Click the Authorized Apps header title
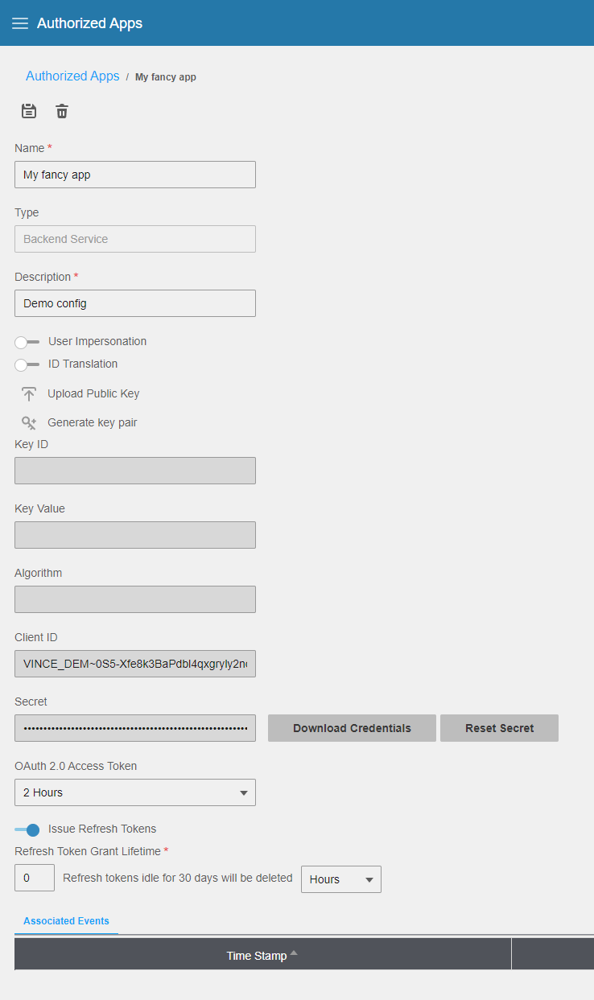Viewport: 594px width, 1000px height. point(89,23)
